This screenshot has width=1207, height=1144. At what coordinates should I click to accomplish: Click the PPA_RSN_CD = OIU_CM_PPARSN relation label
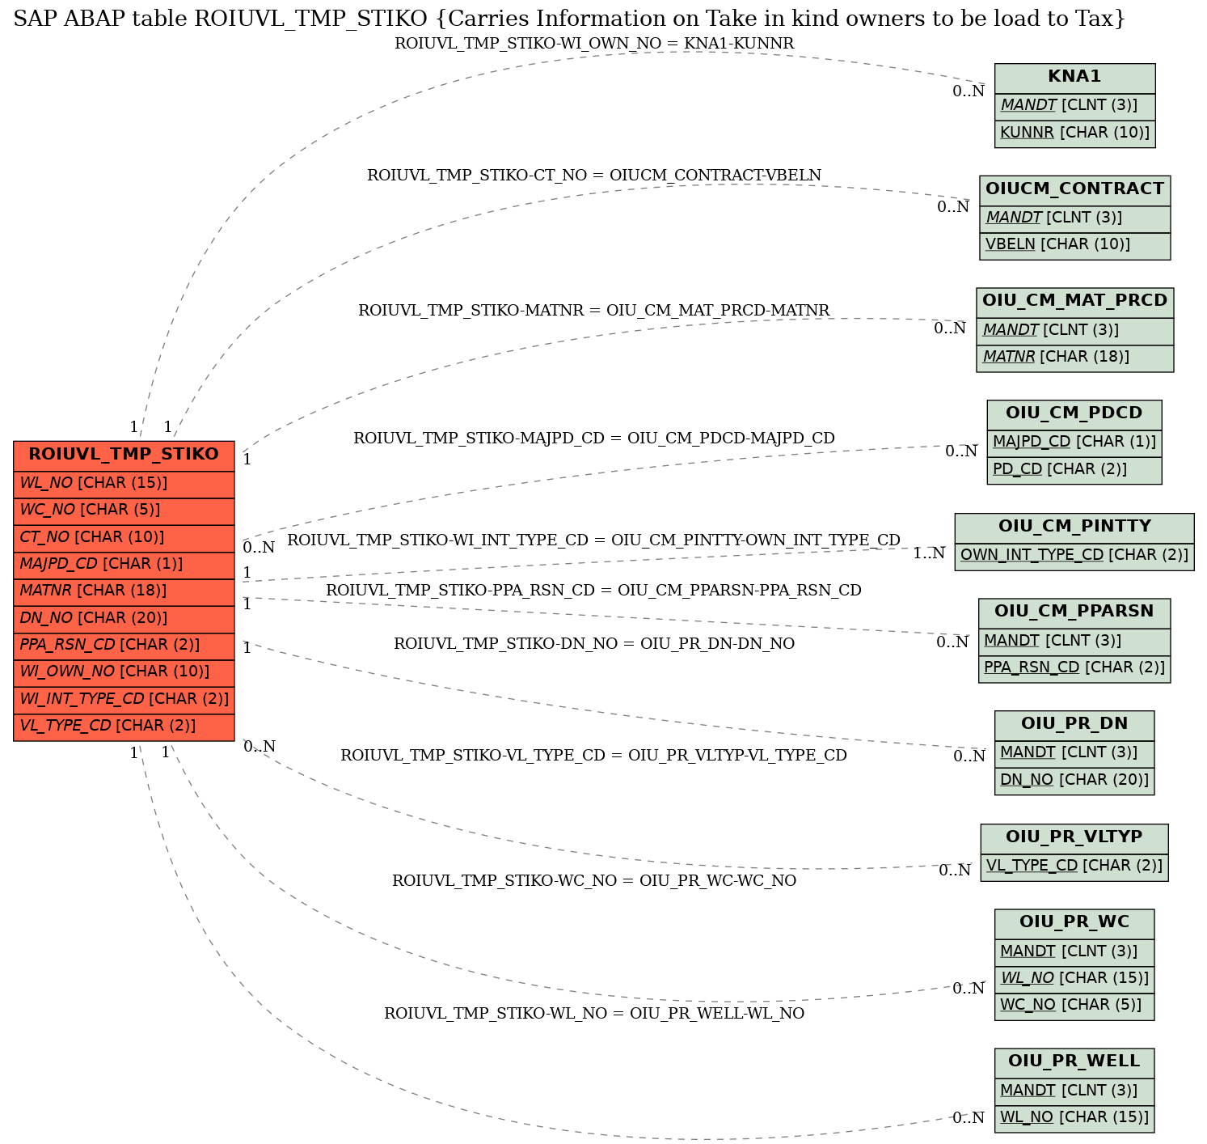pyautogui.click(x=594, y=591)
